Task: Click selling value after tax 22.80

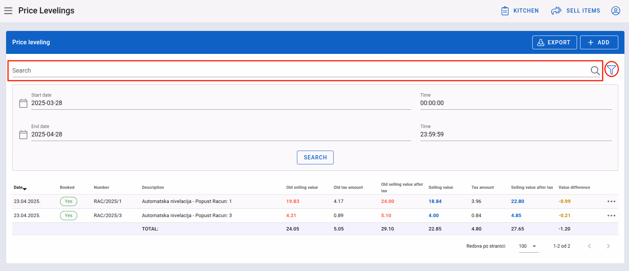Action: [517, 201]
